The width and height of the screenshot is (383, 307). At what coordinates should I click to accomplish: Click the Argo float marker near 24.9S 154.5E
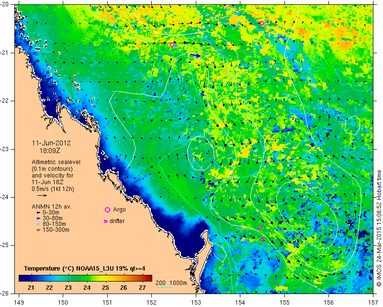262,239
